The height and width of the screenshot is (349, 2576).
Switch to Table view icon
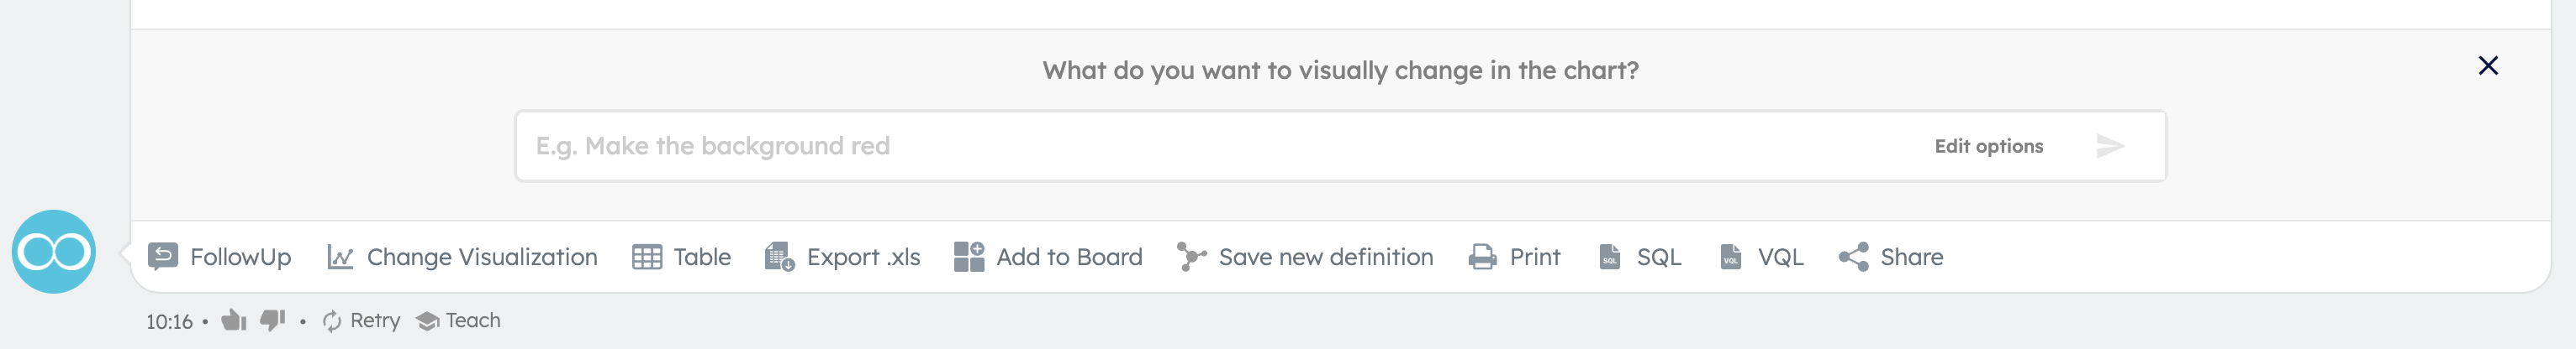pos(647,258)
